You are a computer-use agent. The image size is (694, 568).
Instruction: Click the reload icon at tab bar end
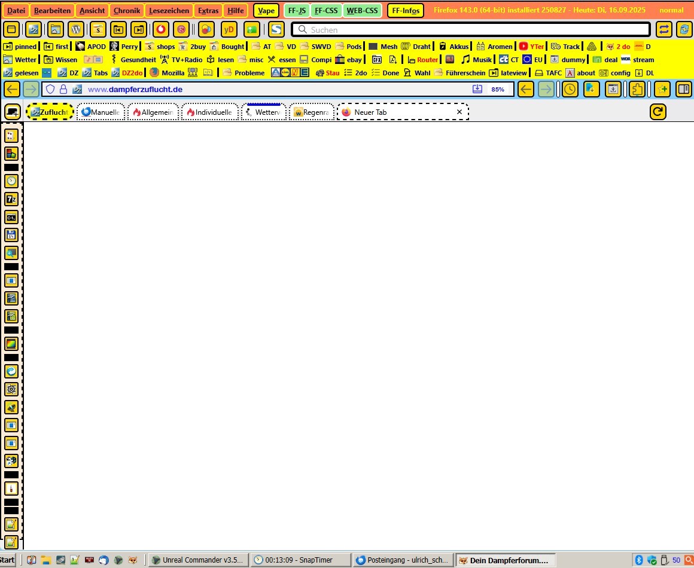(658, 112)
